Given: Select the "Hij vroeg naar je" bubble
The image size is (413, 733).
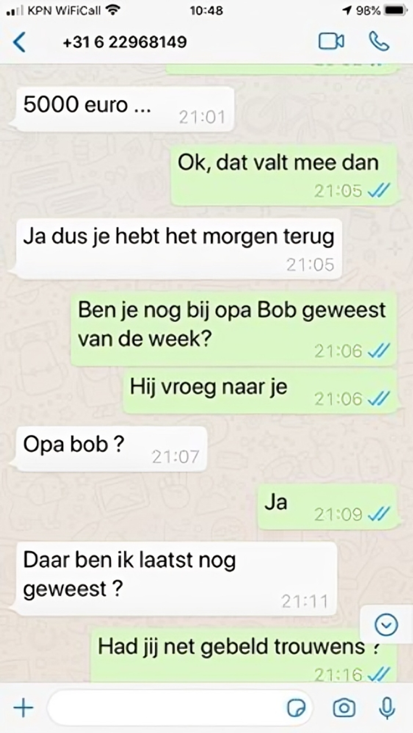Looking at the screenshot, I should click(261, 391).
